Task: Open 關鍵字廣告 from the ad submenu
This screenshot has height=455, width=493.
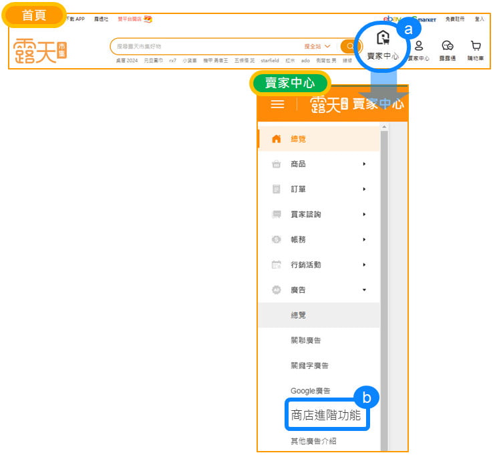Action: point(309,365)
